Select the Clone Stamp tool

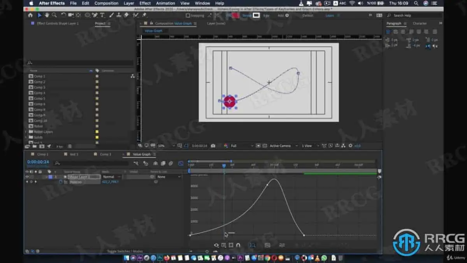[x=118, y=15]
